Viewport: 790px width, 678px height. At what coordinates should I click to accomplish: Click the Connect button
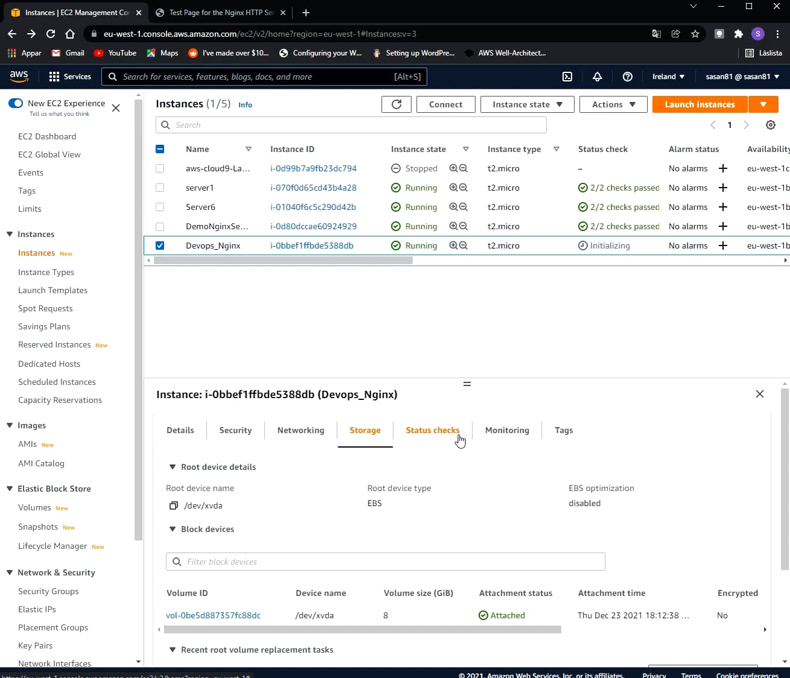click(446, 104)
